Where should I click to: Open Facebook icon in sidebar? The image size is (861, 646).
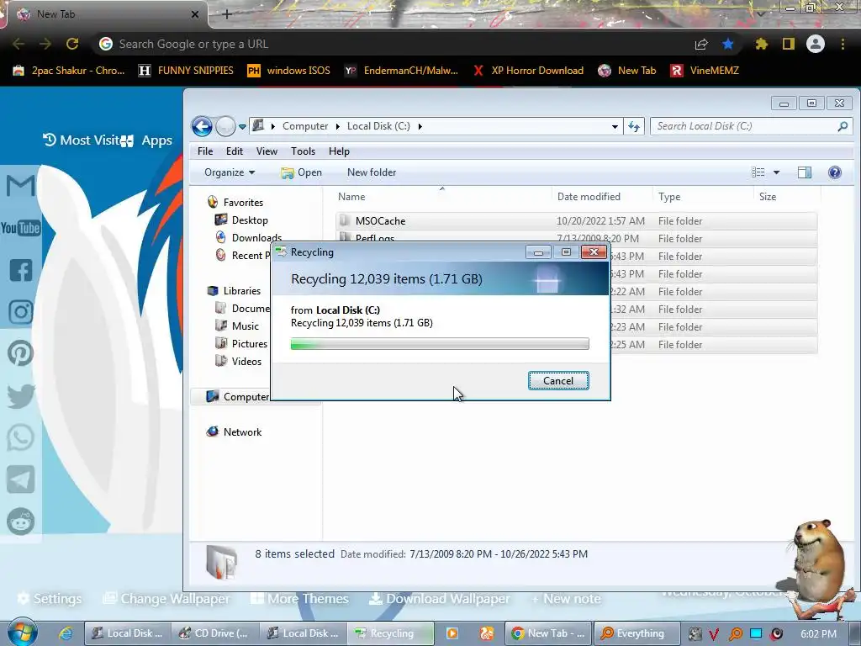click(x=20, y=270)
